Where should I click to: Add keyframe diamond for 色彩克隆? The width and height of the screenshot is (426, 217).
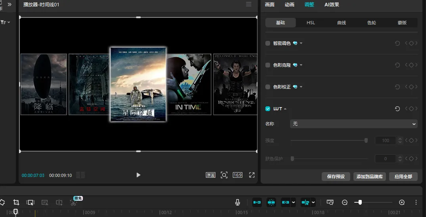pyautogui.click(x=411, y=65)
